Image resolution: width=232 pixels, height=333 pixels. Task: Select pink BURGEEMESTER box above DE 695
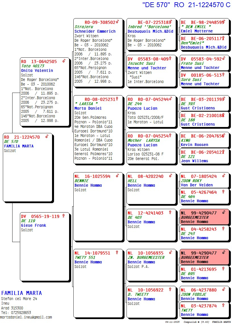click(204, 257)
